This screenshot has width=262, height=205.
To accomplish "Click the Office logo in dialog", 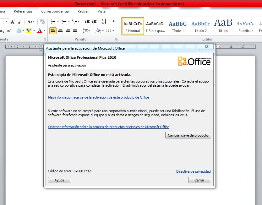I will pyautogui.click(x=194, y=61).
